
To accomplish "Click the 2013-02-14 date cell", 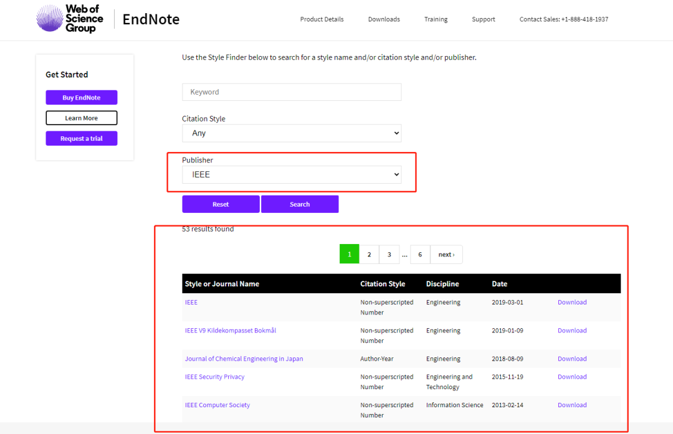I will tap(507, 405).
